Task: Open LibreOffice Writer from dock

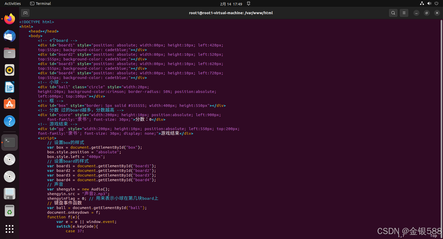Action: pyautogui.click(x=10, y=87)
